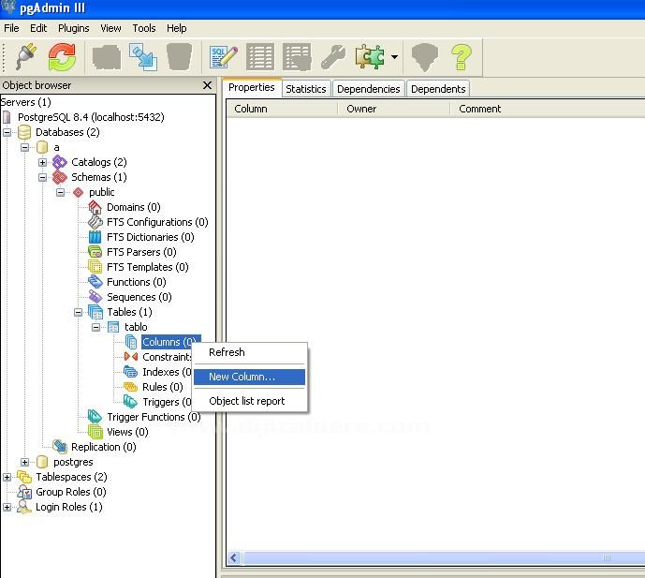
Task: Select the Functions (0) icon
Action: [95, 282]
